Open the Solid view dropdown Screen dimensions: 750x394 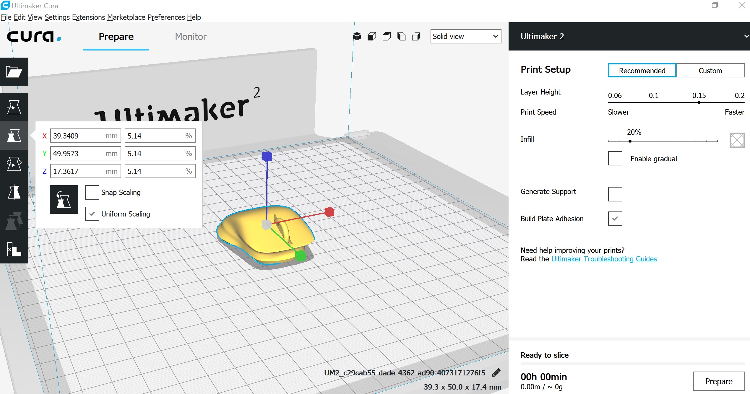[x=465, y=36]
